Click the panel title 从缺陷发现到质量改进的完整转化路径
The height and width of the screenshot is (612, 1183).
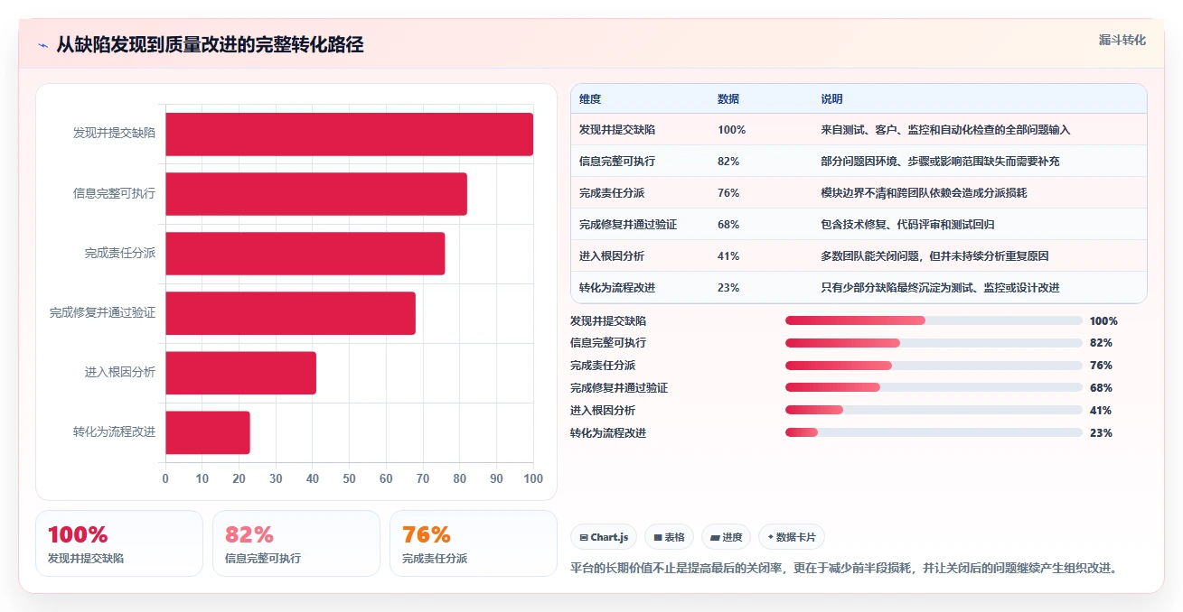pos(210,44)
